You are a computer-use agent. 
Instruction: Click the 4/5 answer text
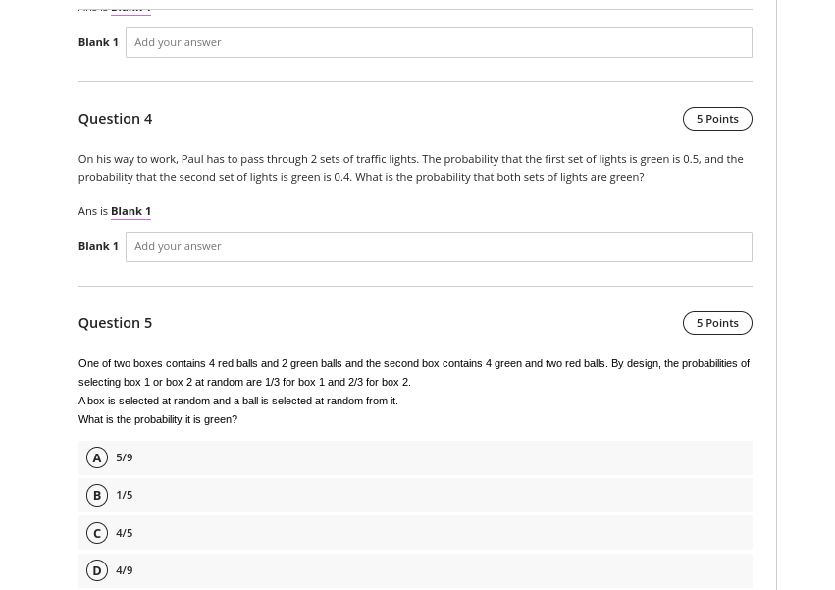point(124,533)
